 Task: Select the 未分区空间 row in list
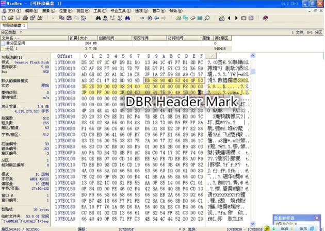pos(14,43)
